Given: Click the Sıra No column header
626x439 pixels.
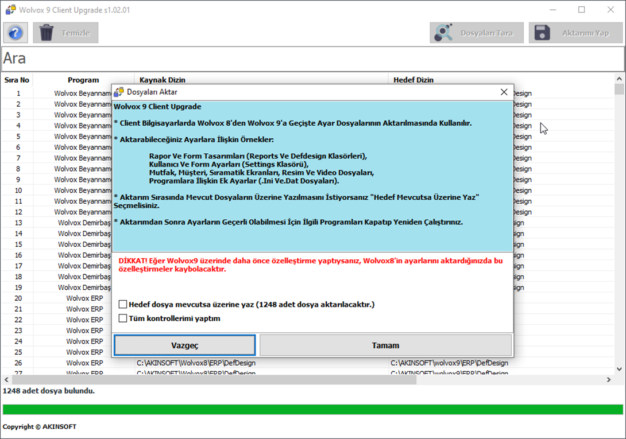Looking at the screenshot, I should (x=17, y=80).
